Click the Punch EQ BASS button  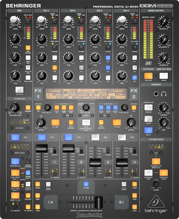pos(148,119)
